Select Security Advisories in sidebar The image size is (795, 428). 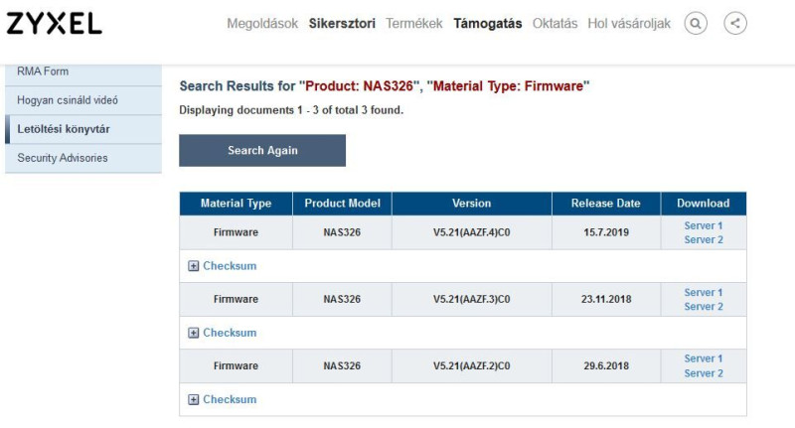[x=63, y=158]
